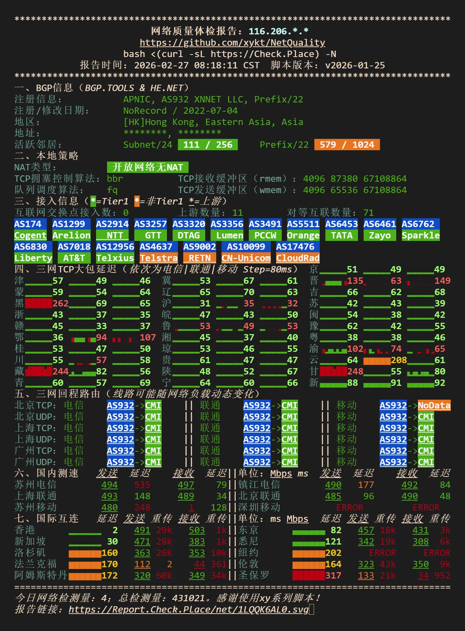465x631 pixels.
Task: Click the Report.Check.Place SVG report link
Action: (x=189, y=609)
